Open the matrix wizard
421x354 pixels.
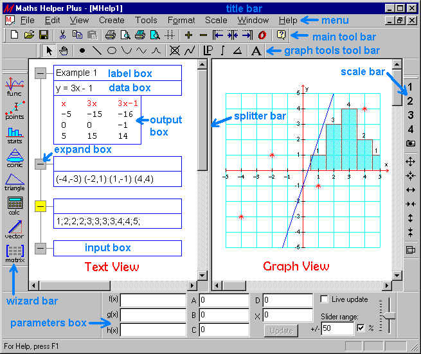point(15,253)
